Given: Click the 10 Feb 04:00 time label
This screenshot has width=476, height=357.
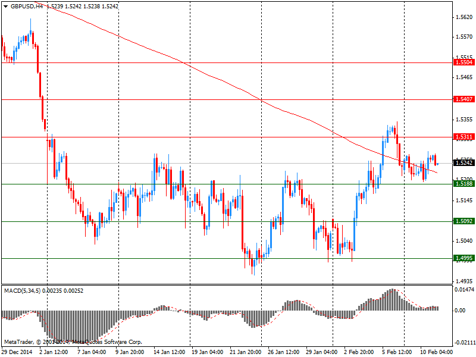Looking at the screenshot, I should tap(436, 352).
